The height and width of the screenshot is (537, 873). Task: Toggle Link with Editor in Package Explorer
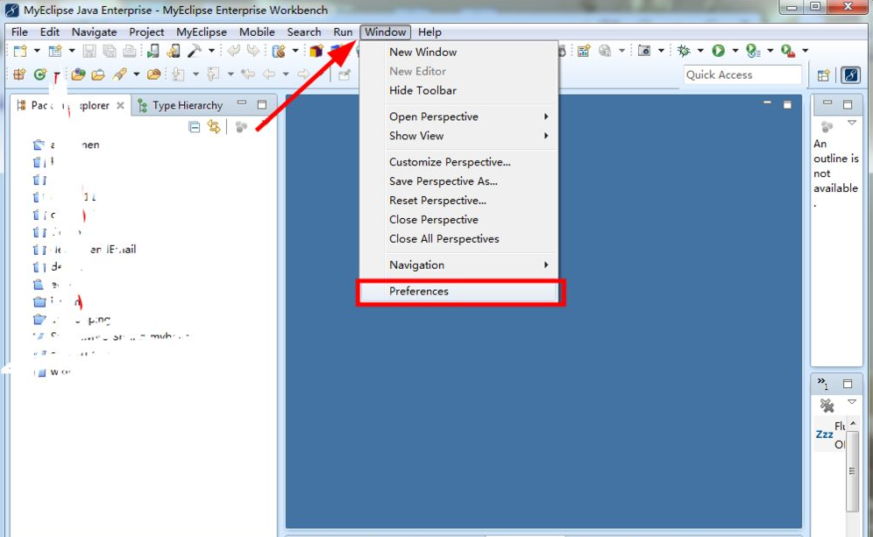214,127
